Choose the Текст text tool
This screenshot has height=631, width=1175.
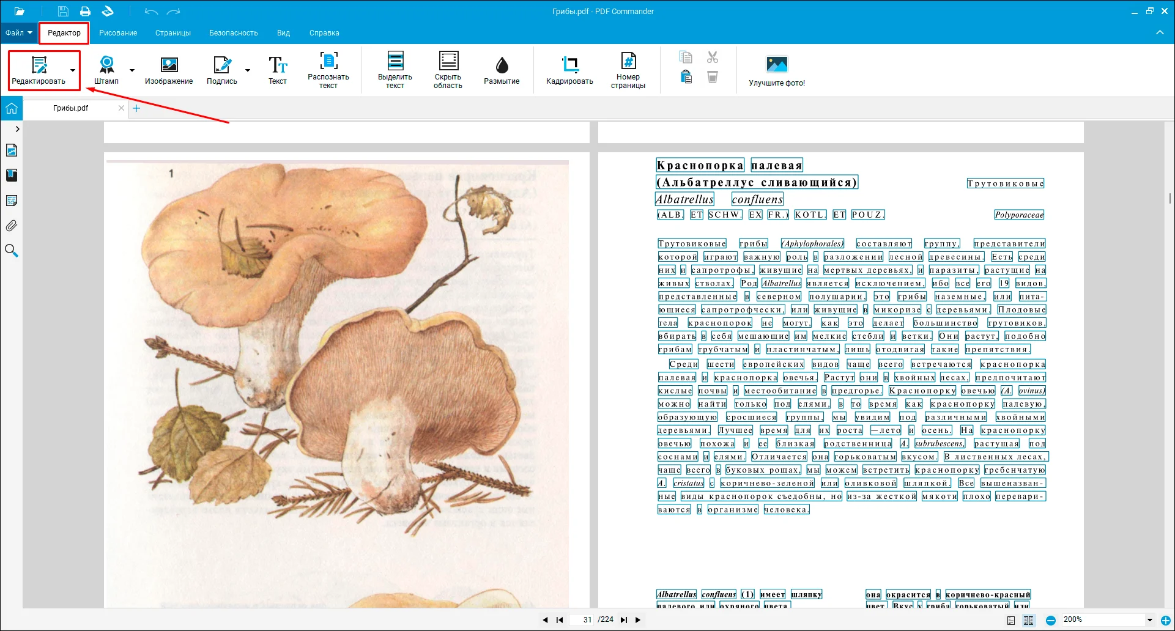(278, 71)
